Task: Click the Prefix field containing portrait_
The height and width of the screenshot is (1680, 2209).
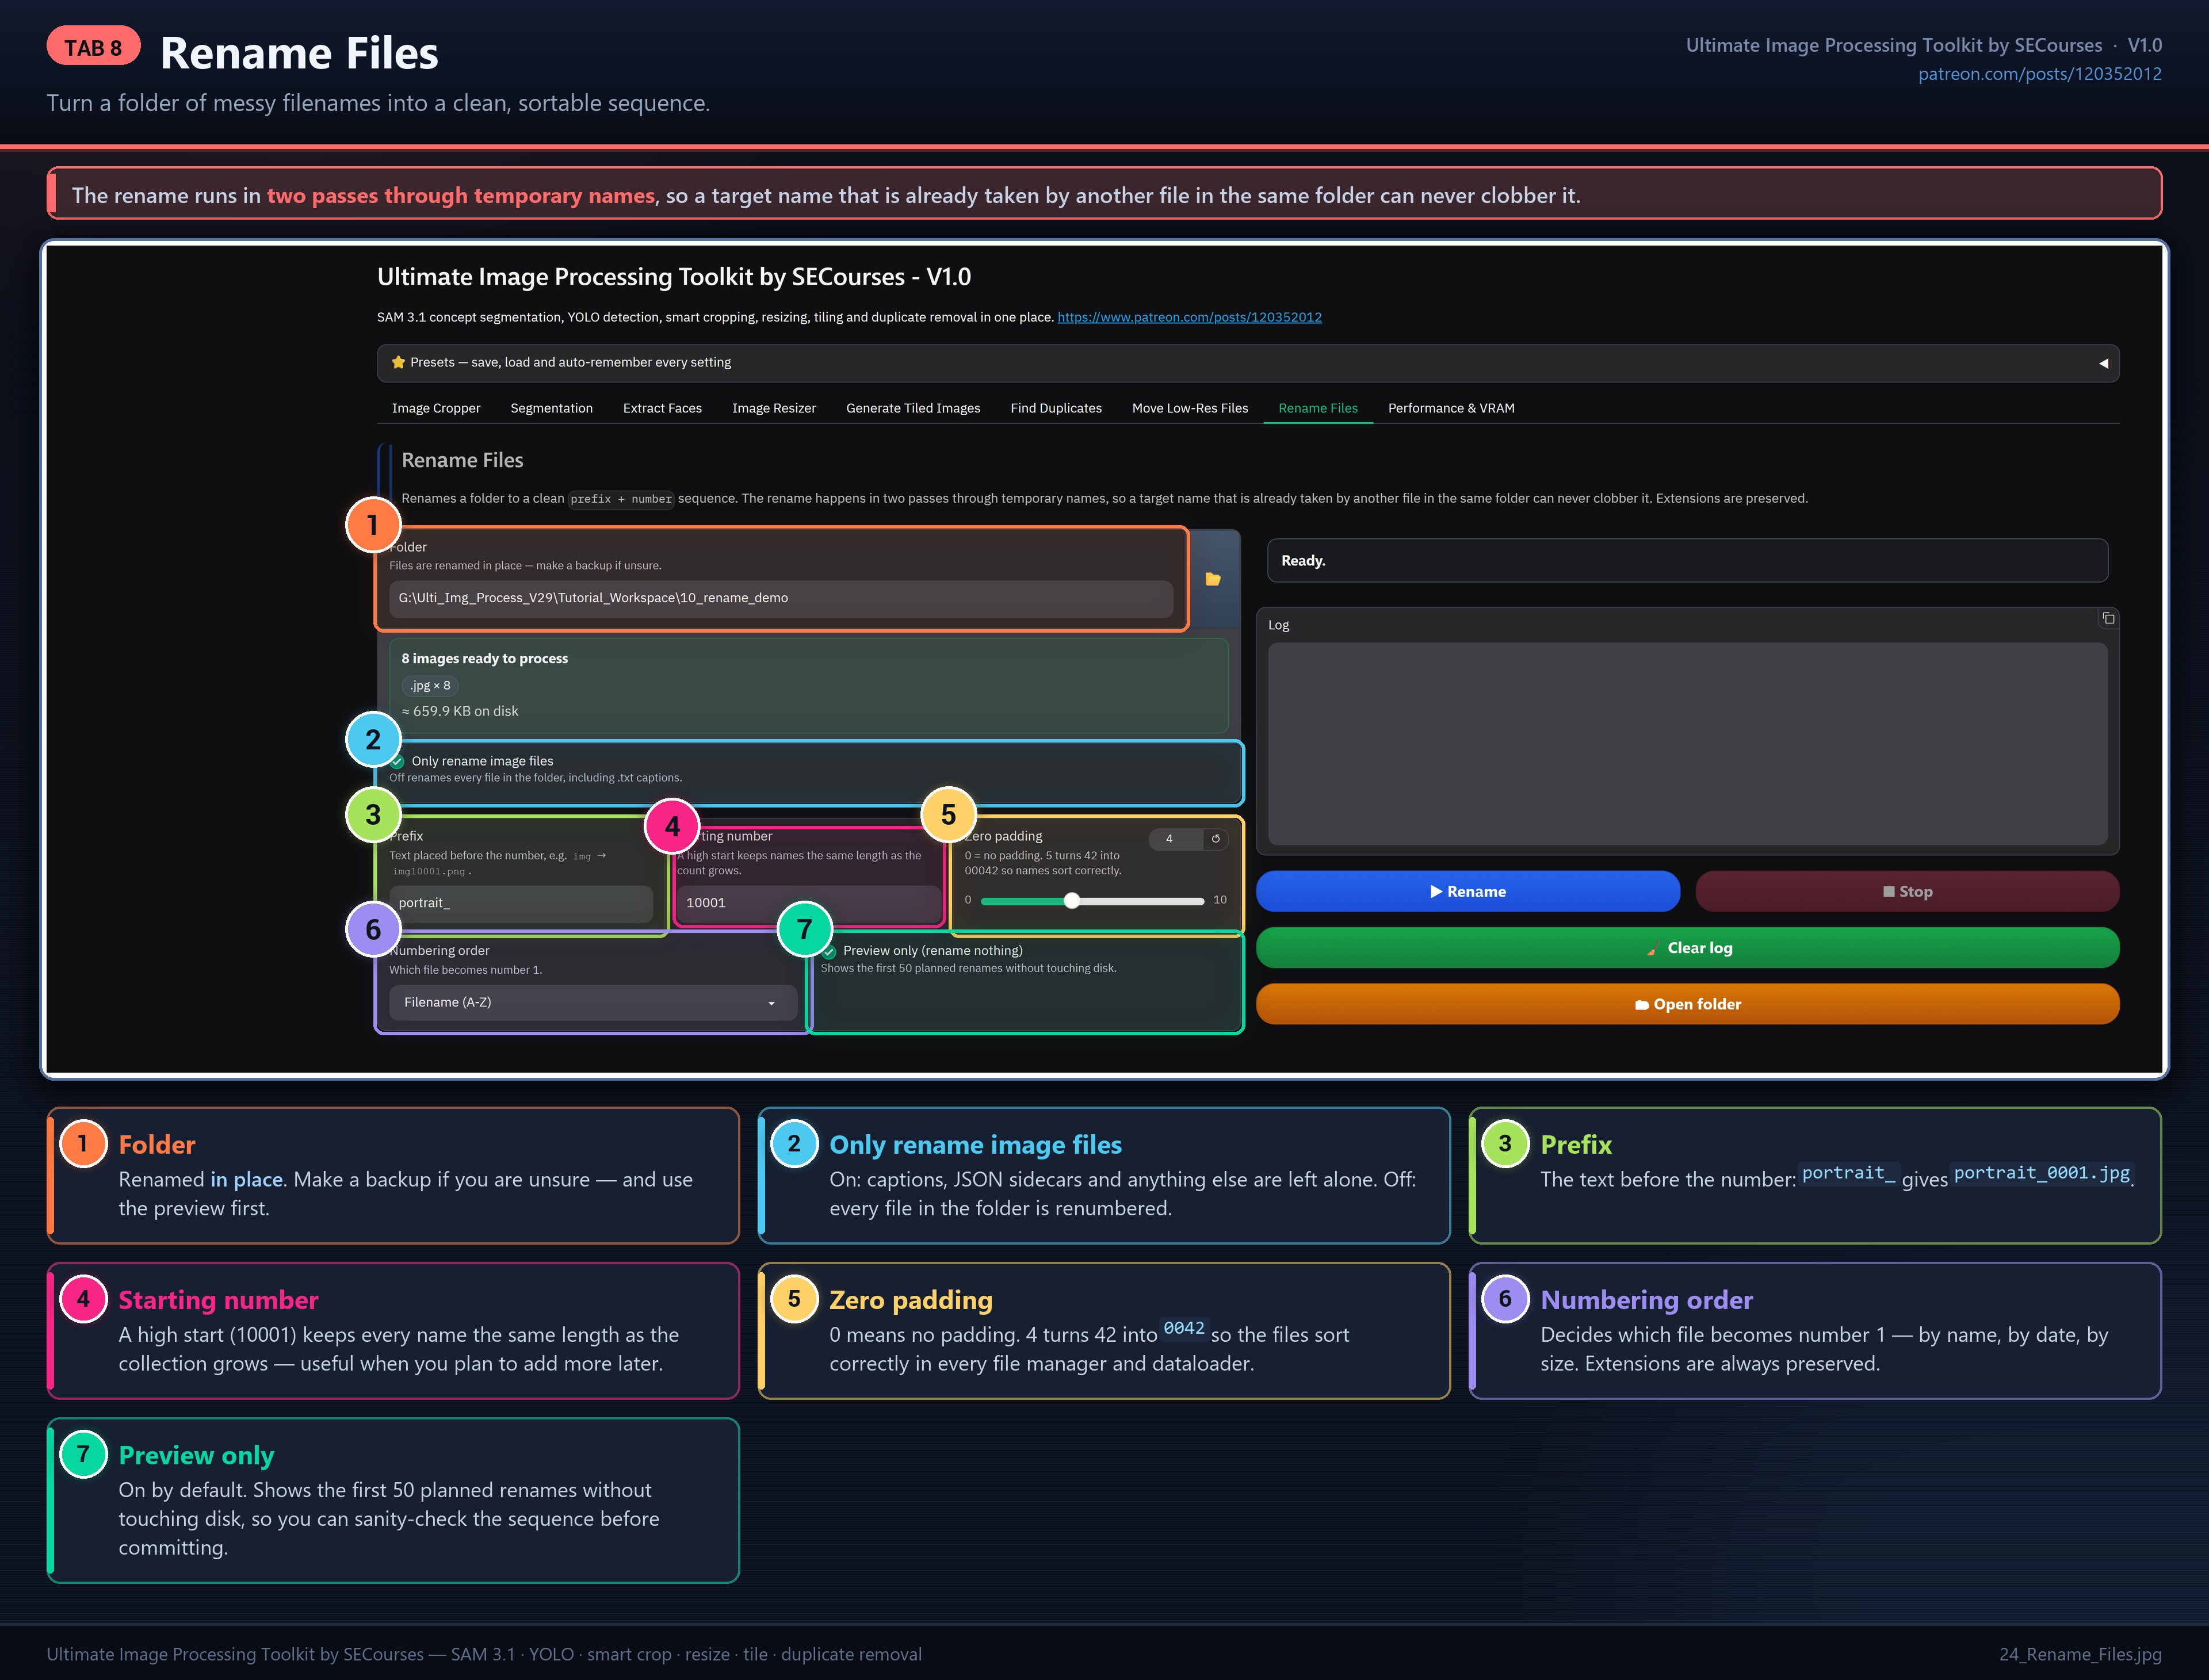Action: [521, 903]
